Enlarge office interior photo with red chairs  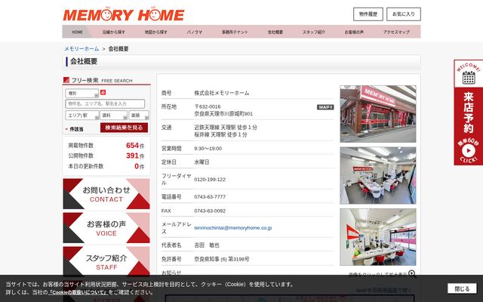[x=378, y=175]
